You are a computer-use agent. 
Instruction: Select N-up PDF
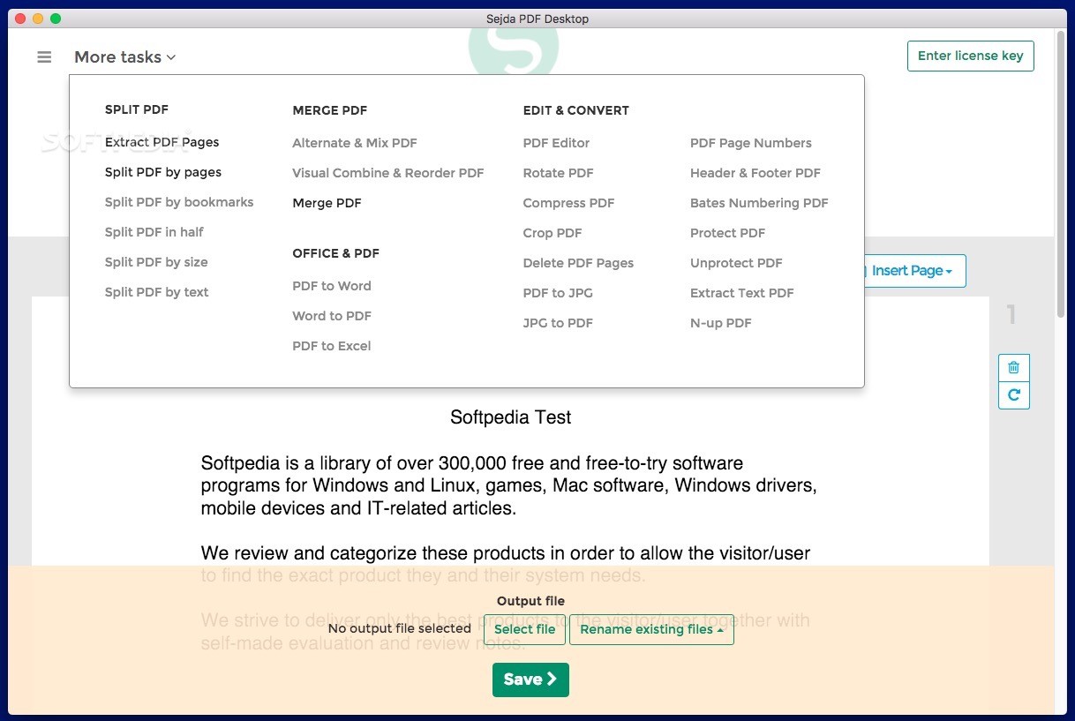(721, 323)
